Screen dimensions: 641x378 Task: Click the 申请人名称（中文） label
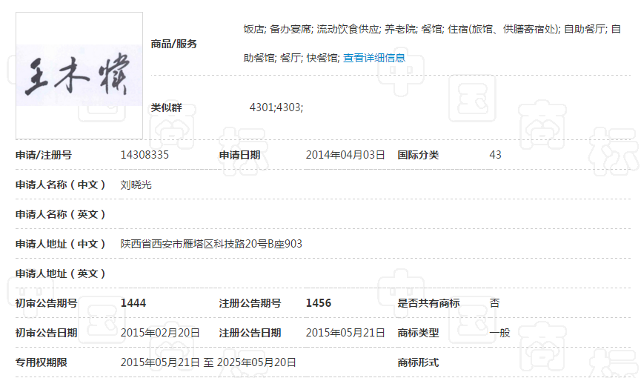click(x=61, y=185)
